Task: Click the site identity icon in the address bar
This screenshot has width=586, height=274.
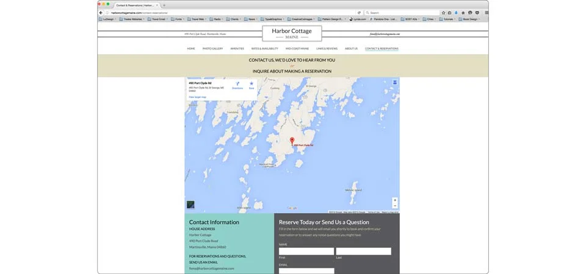Action: coord(107,13)
